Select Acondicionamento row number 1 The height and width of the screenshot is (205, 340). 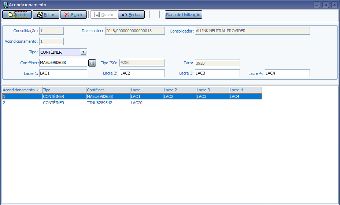pyautogui.click(x=22, y=96)
